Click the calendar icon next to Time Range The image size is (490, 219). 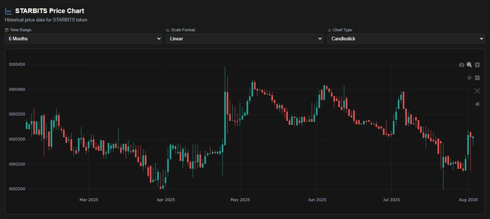point(7,30)
